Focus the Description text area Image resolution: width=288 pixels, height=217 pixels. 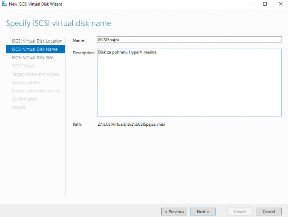coord(189,82)
